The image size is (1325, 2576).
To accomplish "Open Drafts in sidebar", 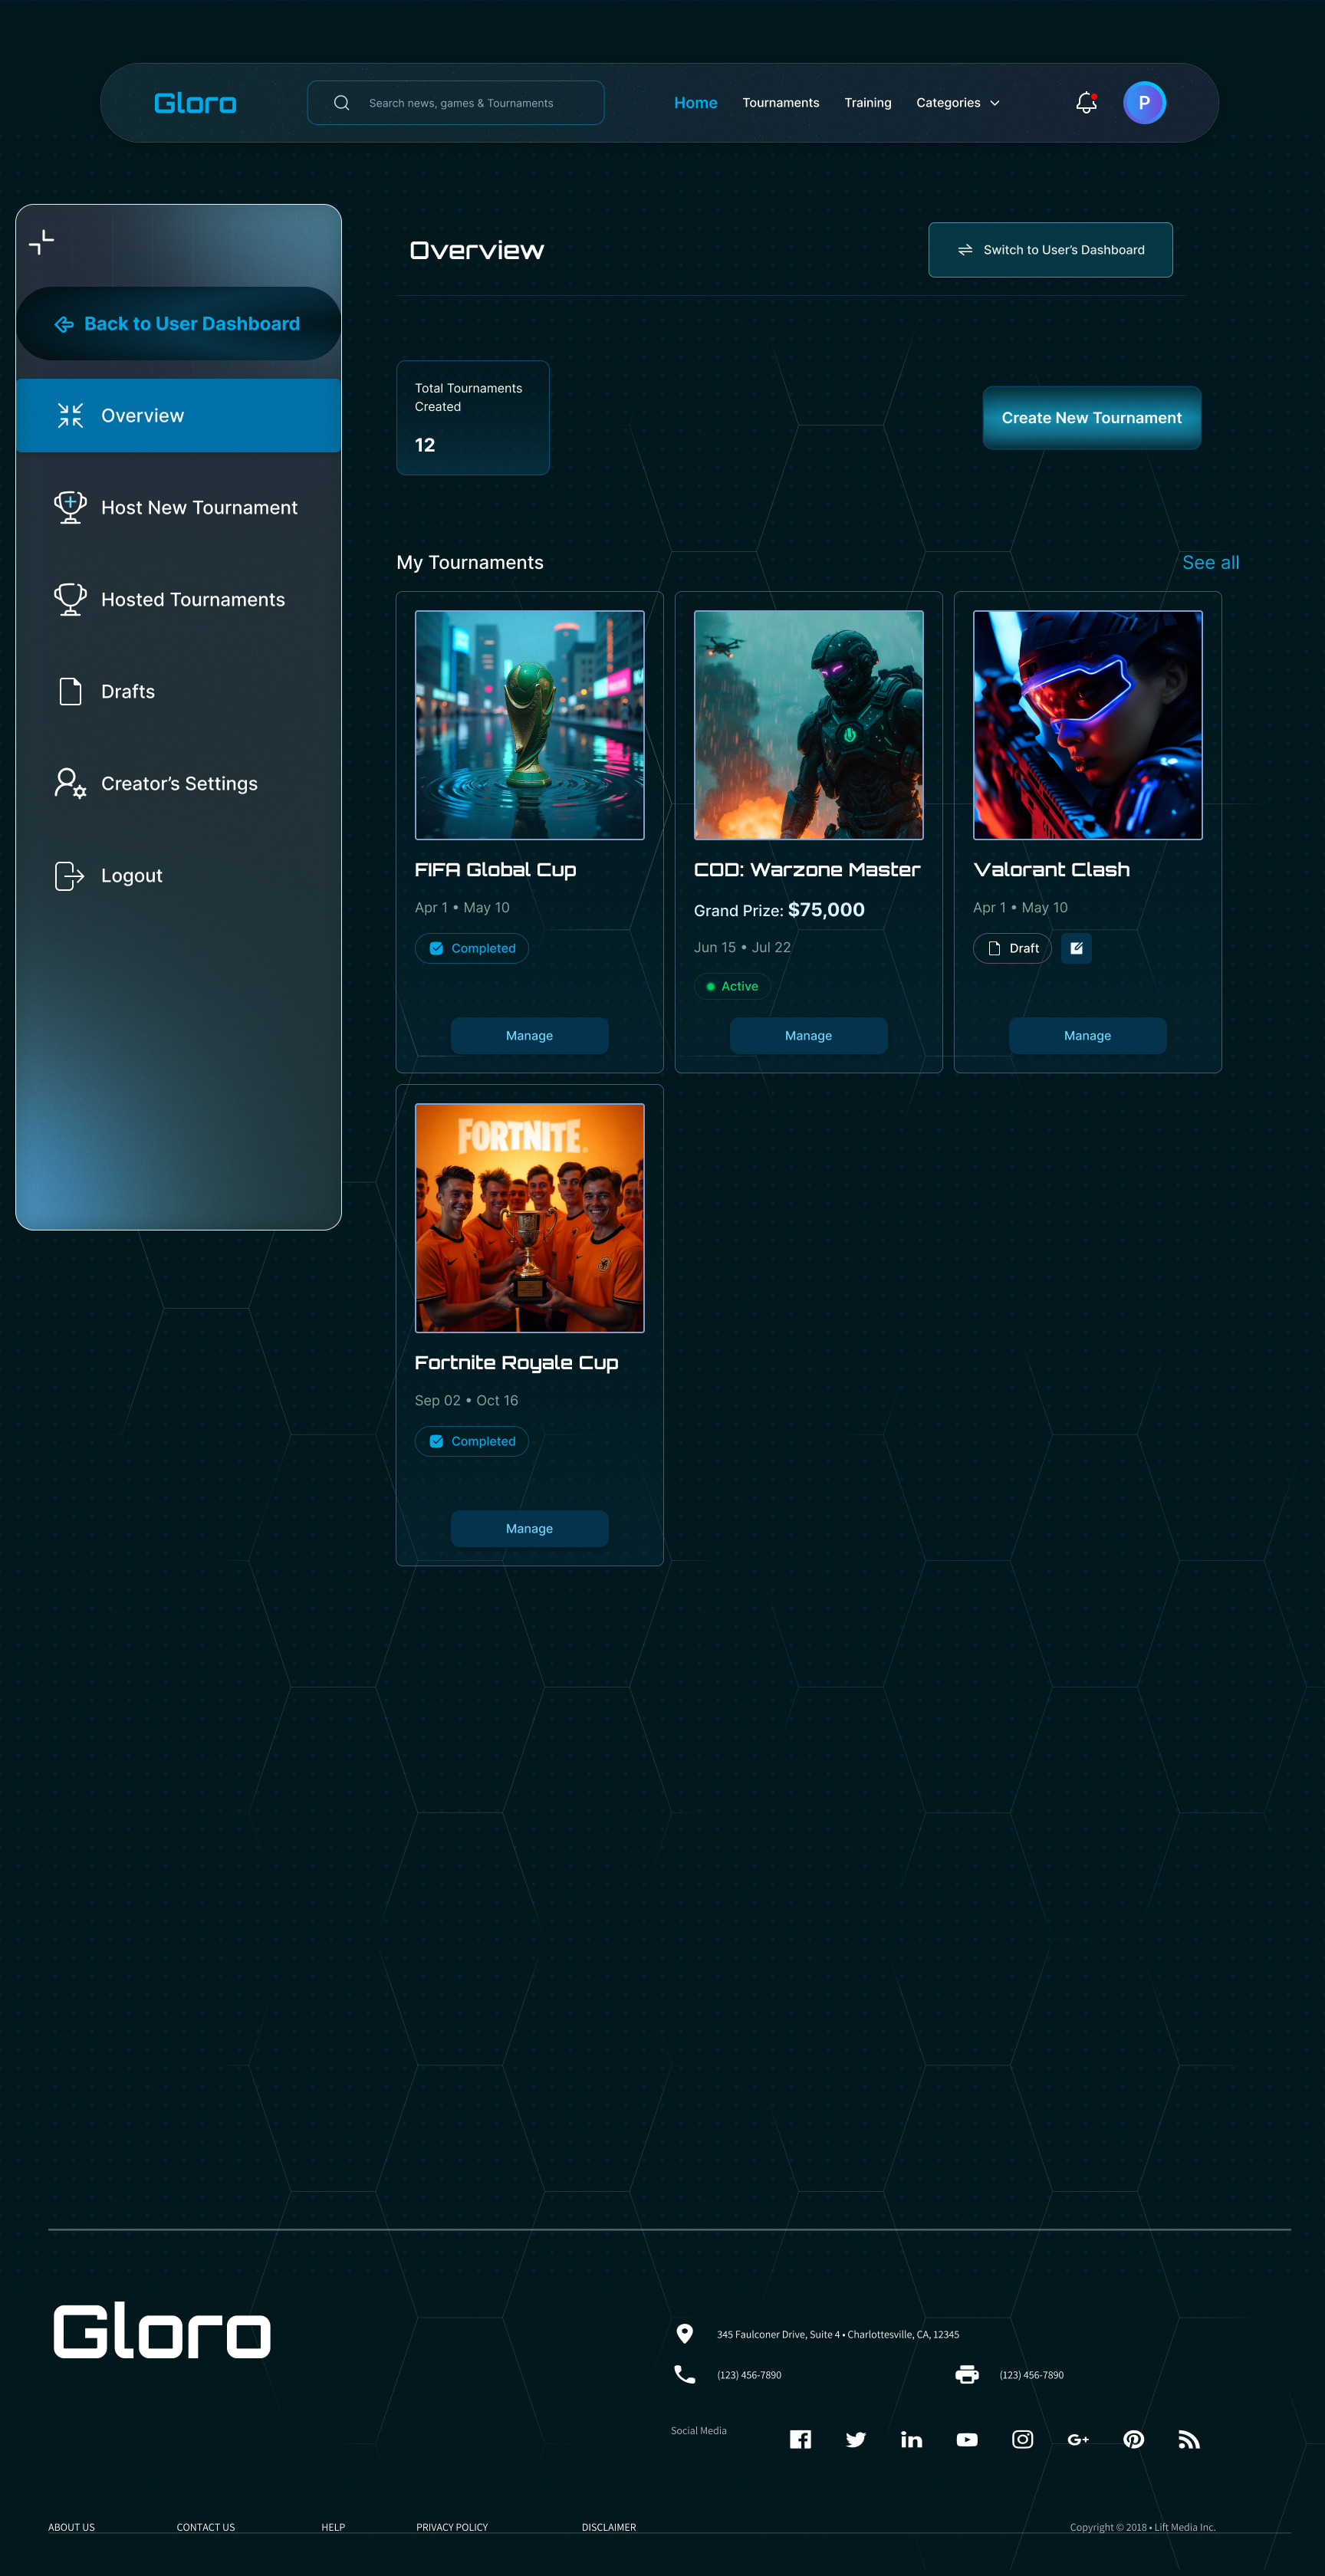I will (x=179, y=691).
